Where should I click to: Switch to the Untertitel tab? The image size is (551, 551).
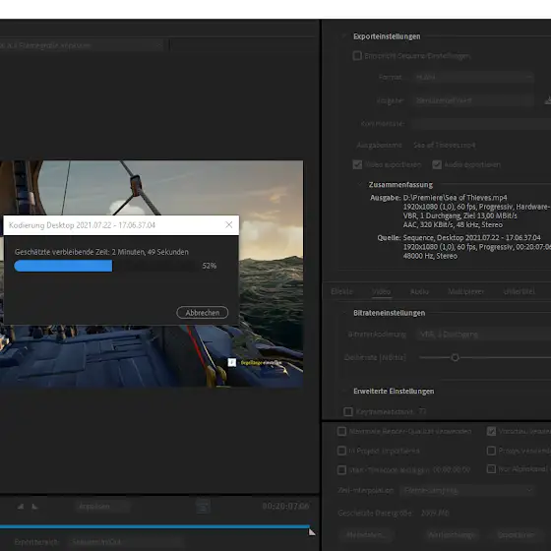point(520,291)
